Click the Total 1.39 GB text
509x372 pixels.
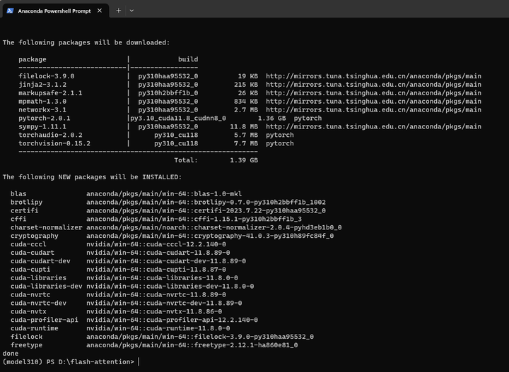pos(216,160)
